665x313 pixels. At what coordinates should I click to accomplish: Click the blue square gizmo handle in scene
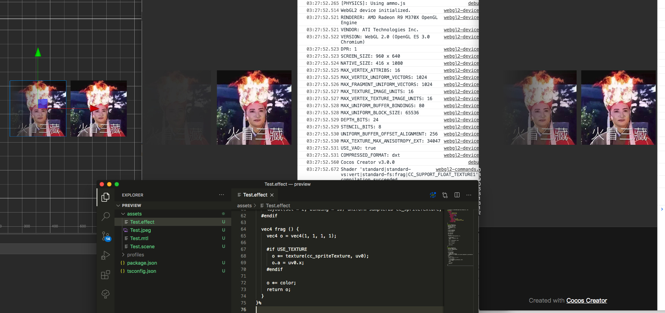click(x=43, y=103)
